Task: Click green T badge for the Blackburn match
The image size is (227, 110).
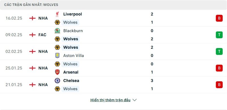Action: pos(219,35)
